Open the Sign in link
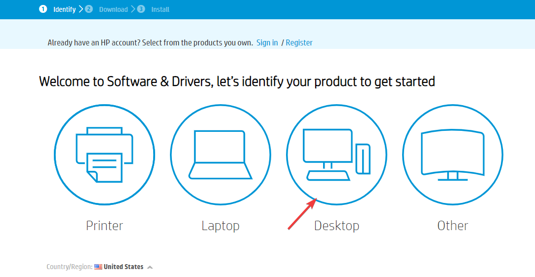The width and height of the screenshot is (535, 277). click(267, 42)
